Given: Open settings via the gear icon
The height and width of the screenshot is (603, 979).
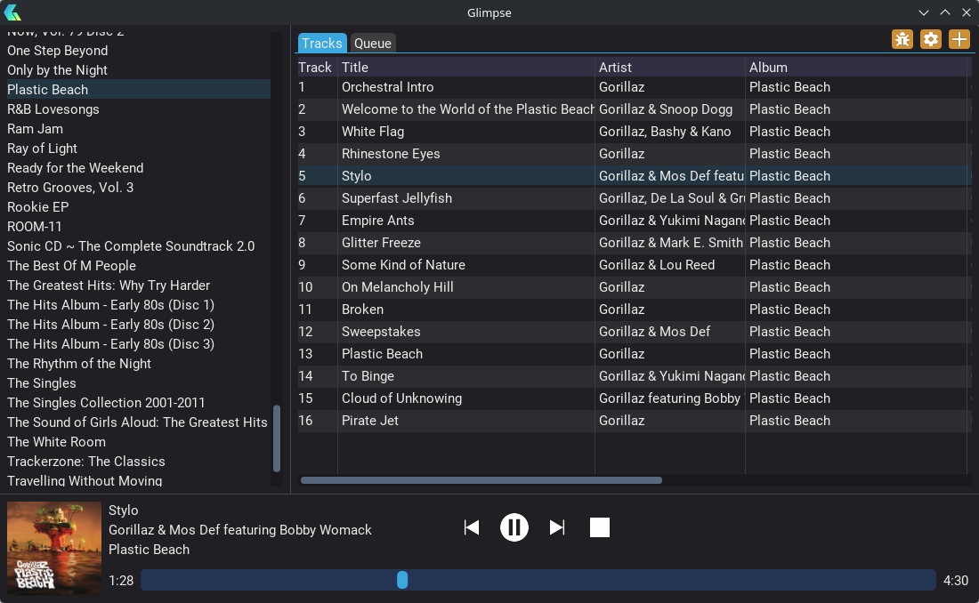Looking at the screenshot, I should (x=931, y=39).
